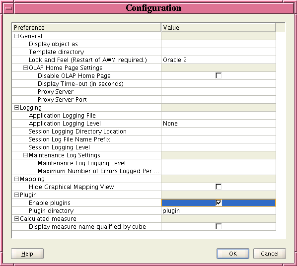This screenshot has width=297, height=266.
Task: Open Look and Feel value Oracle 2
Action: pyautogui.click(x=219, y=60)
